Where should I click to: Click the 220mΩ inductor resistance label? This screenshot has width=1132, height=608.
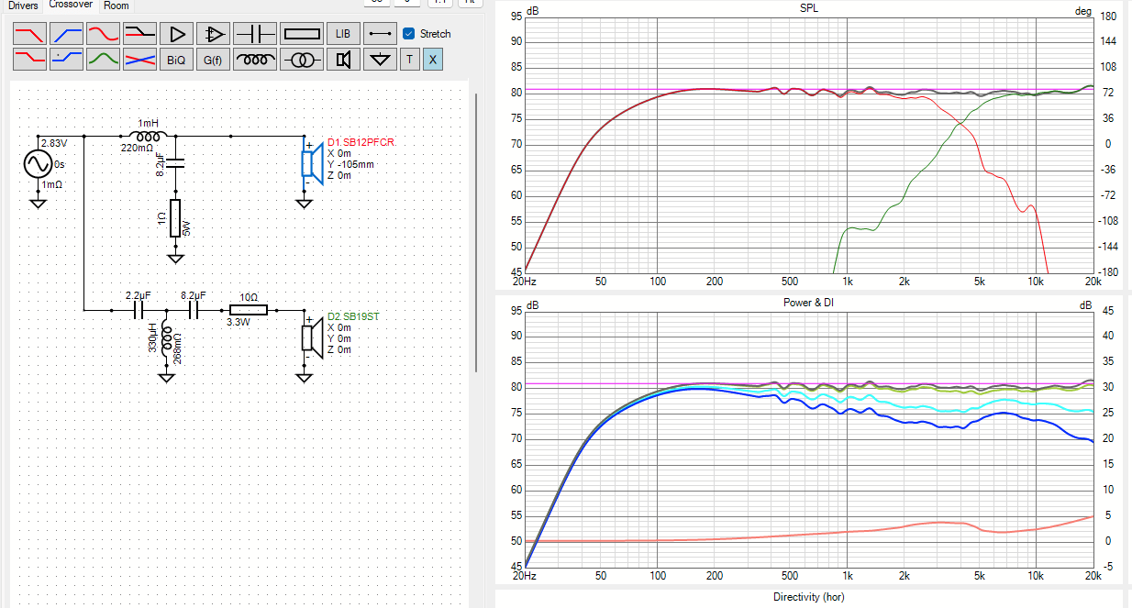(x=137, y=148)
